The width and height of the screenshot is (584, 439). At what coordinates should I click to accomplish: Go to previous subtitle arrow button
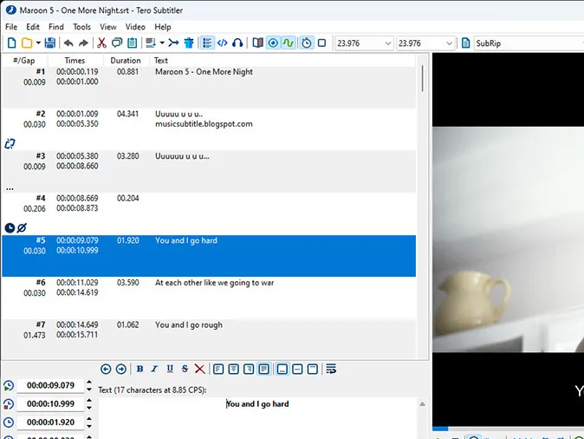(107, 370)
